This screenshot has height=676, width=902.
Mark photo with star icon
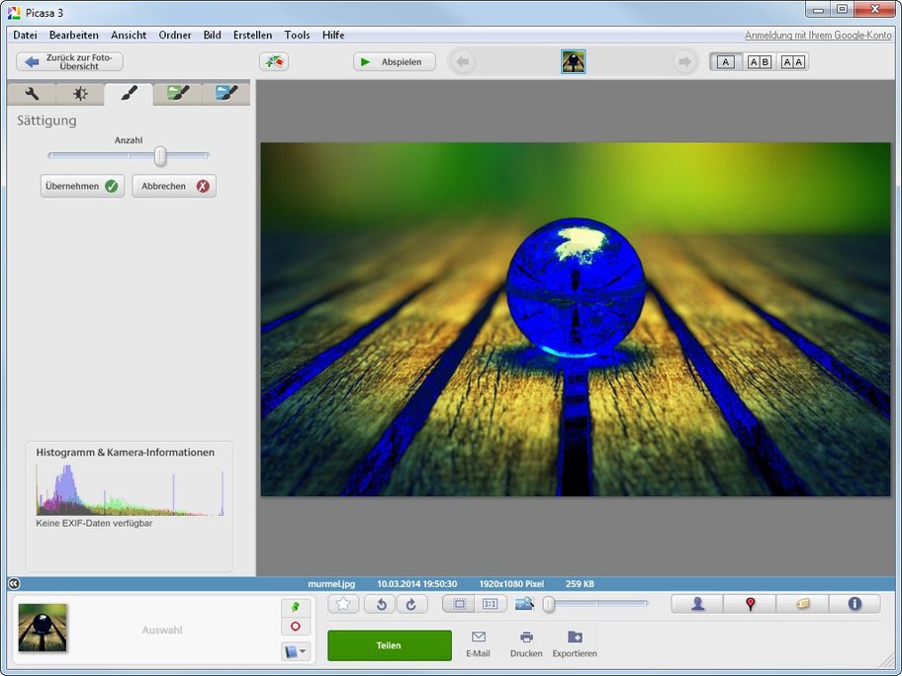343,604
